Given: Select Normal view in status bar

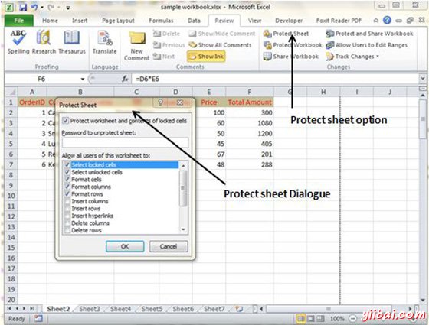Looking at the screenshot, I should pos(300,318).
